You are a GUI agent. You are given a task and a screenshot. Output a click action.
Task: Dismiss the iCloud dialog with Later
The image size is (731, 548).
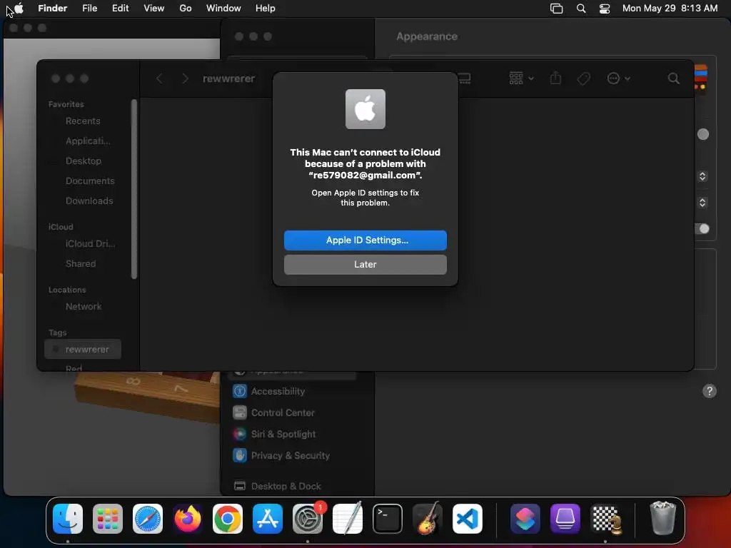click(x=365, y=264)
